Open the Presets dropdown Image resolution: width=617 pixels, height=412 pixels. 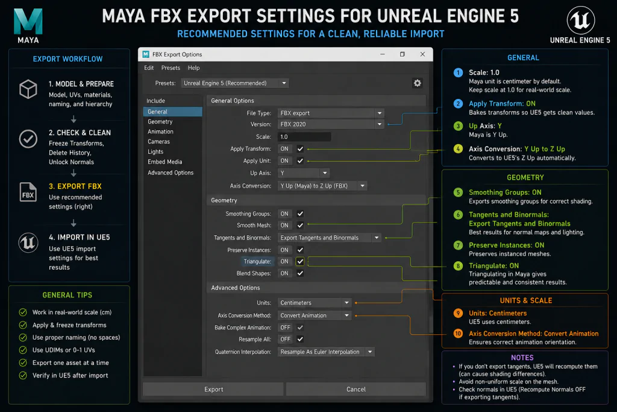pos(235,83)
